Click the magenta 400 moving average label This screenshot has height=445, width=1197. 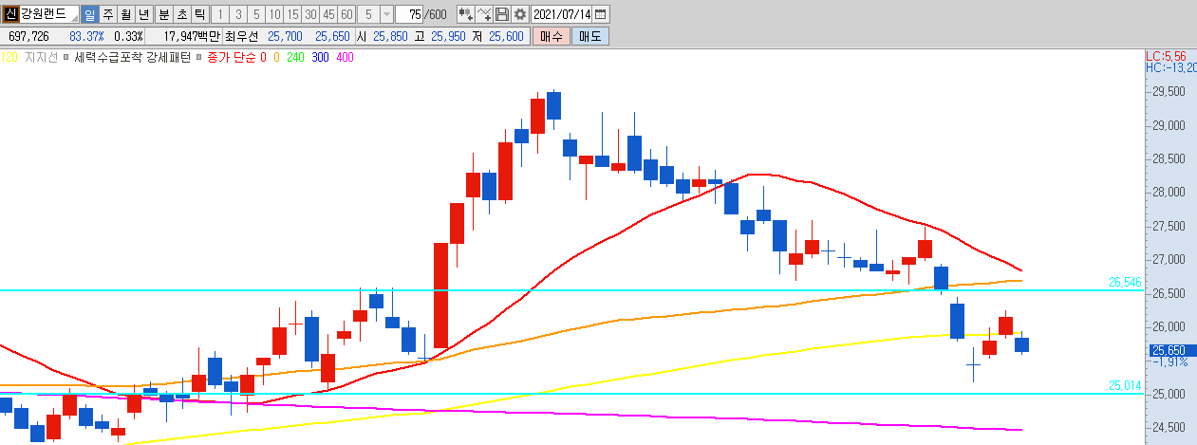point(345,58)
